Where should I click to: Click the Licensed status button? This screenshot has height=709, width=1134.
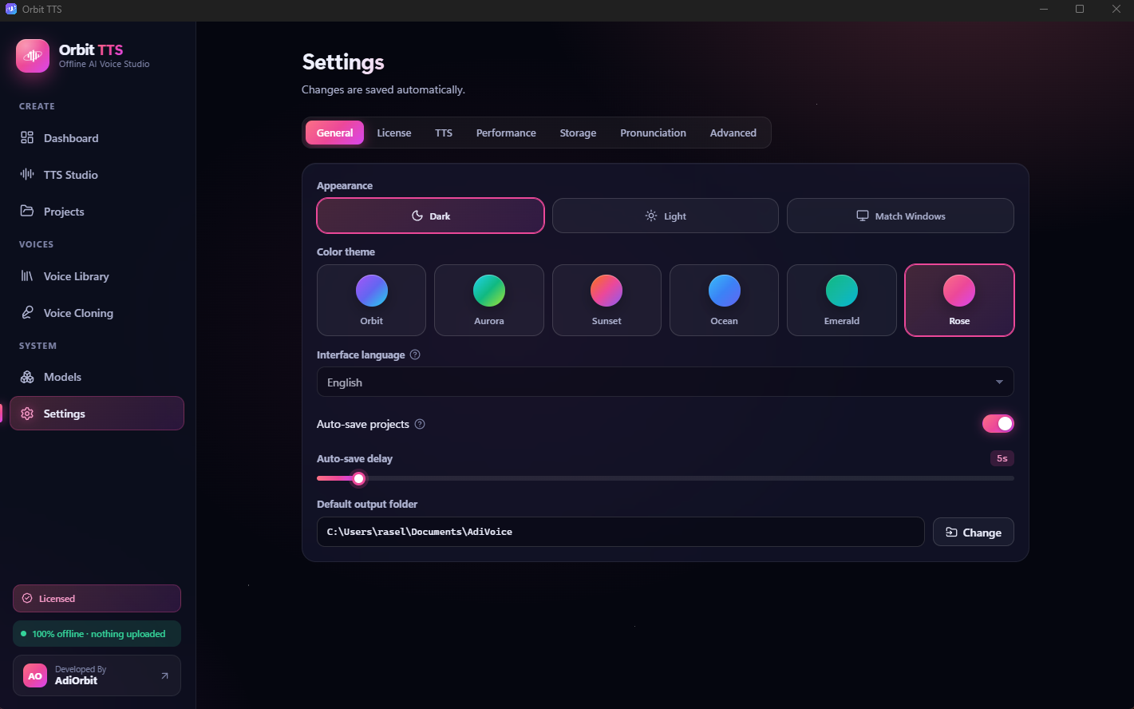click(97, 599)
